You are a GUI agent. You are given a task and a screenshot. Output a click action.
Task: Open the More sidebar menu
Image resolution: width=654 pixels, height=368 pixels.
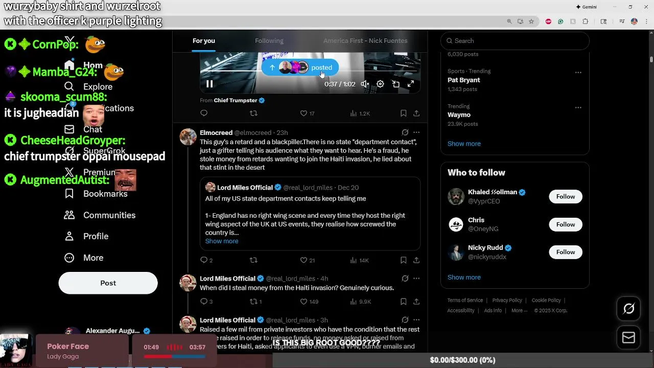click(x=84, y=258)
